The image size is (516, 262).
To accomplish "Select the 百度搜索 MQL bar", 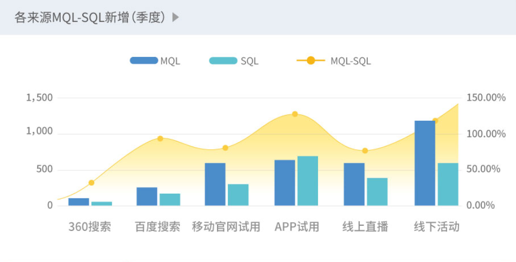I will (x=147, y=197).
